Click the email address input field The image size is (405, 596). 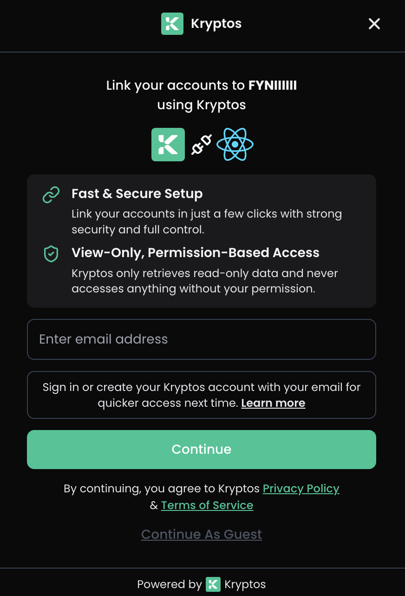coord(201,339)
